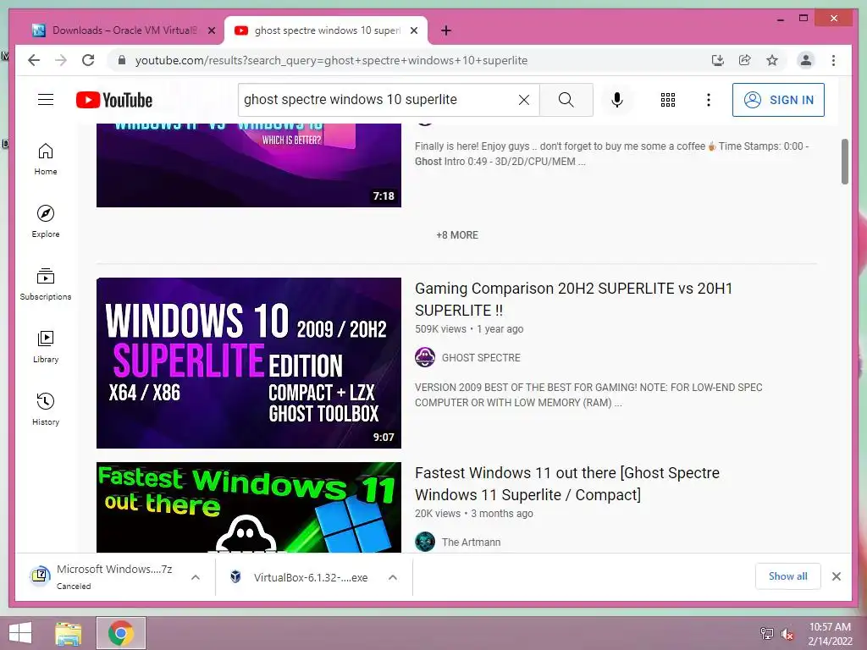Click the muted volume tray icon
This screenshot has width=867, height=650.
point(787,634)
